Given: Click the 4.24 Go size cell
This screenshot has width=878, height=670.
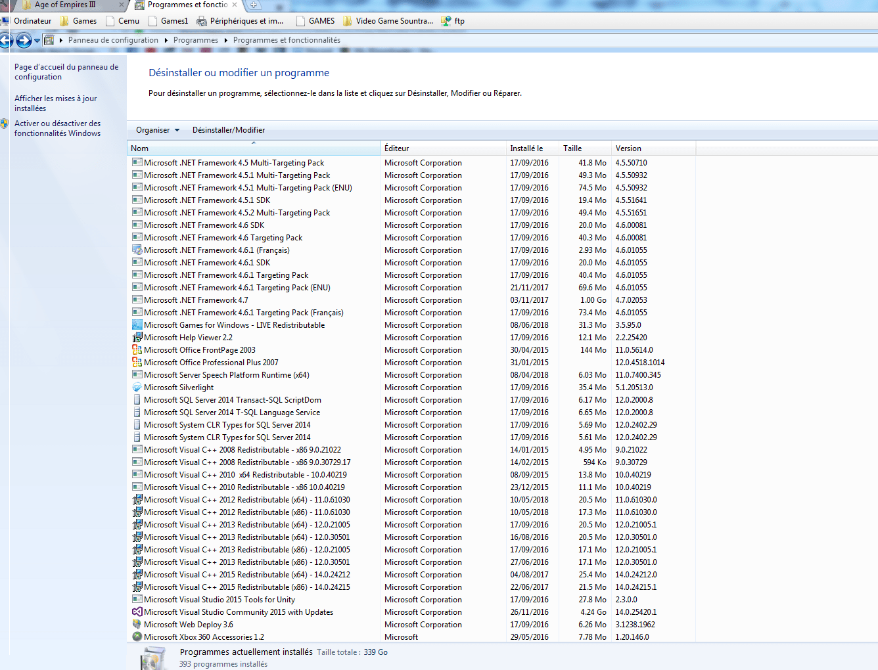Looking at the screenshot, I should point(592,612).
